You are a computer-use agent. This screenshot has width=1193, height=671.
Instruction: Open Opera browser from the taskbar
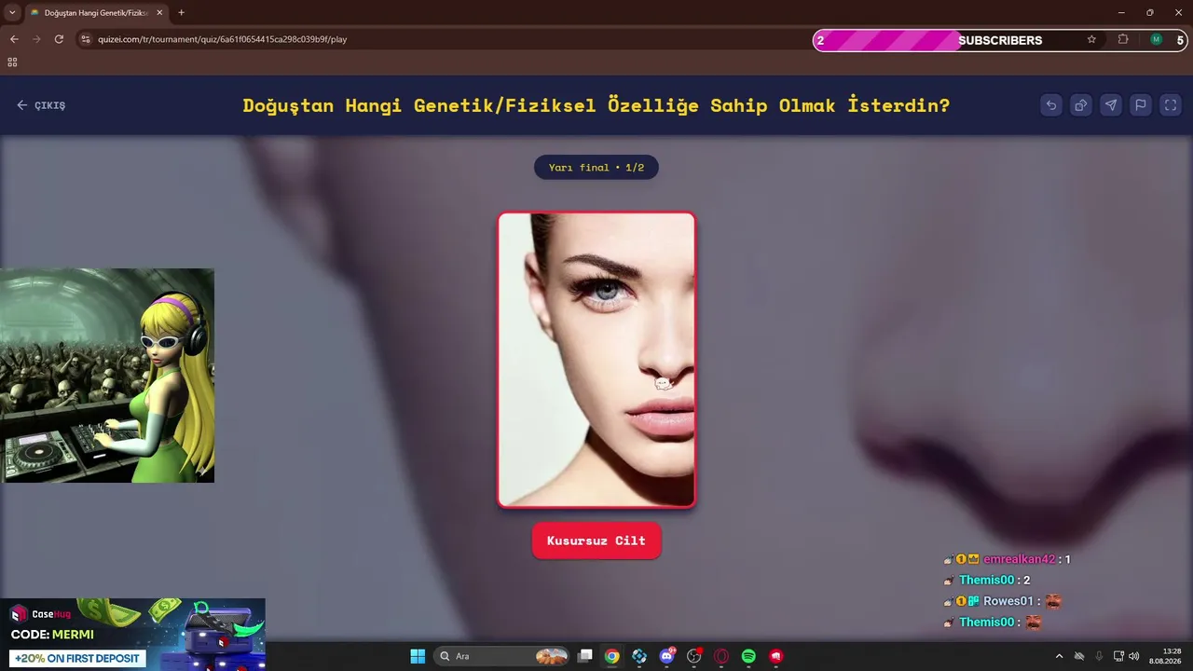click(x=721, y=656)
